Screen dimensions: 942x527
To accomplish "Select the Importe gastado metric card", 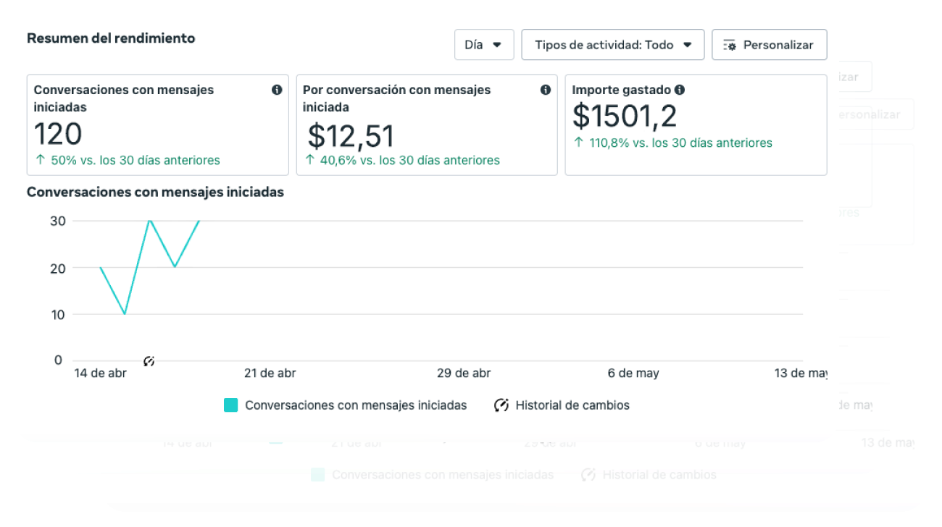I will tap(696, 125).
